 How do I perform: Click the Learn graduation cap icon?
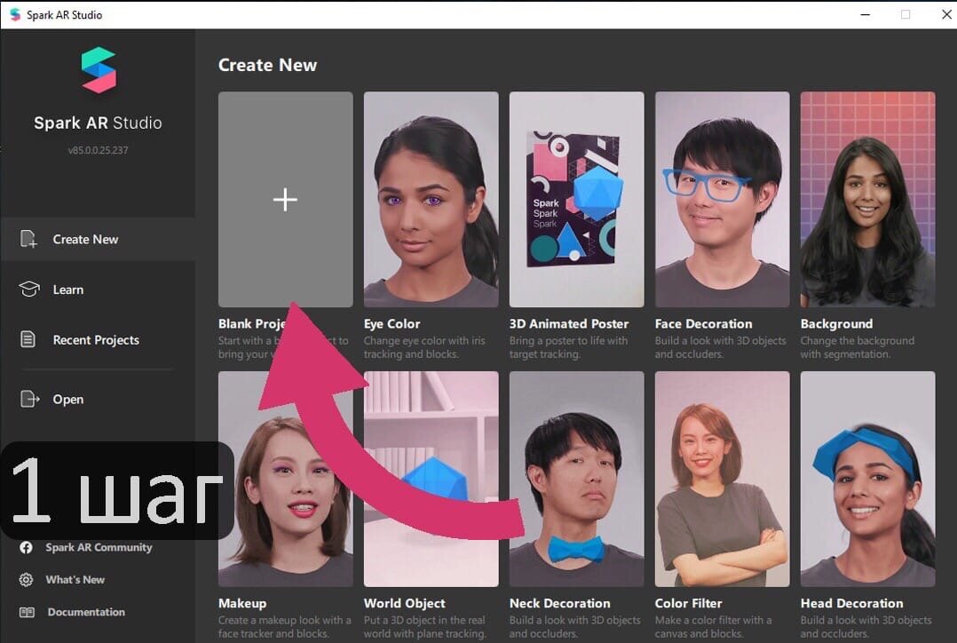coord(28,289)
